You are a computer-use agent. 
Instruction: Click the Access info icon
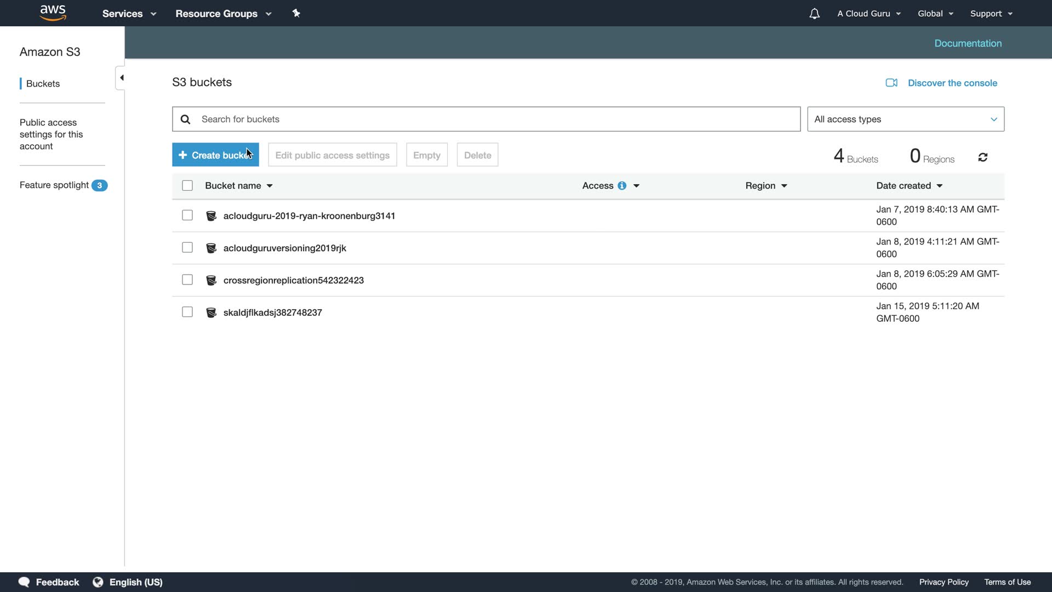[622, 186]
